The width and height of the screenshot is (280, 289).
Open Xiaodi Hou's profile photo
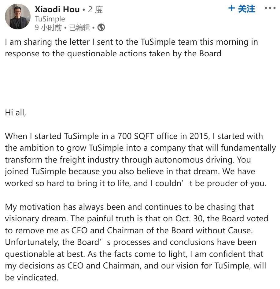tap(18, 17)
